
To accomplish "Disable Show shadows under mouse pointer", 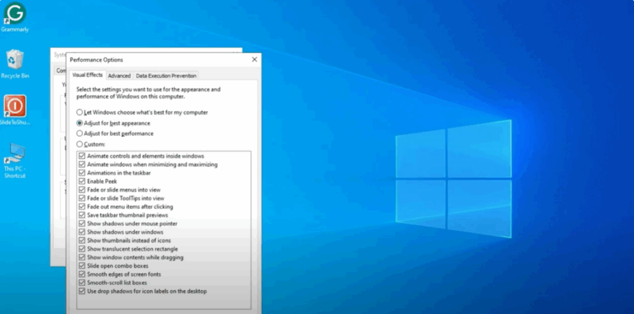I will [x=82, y=224].
